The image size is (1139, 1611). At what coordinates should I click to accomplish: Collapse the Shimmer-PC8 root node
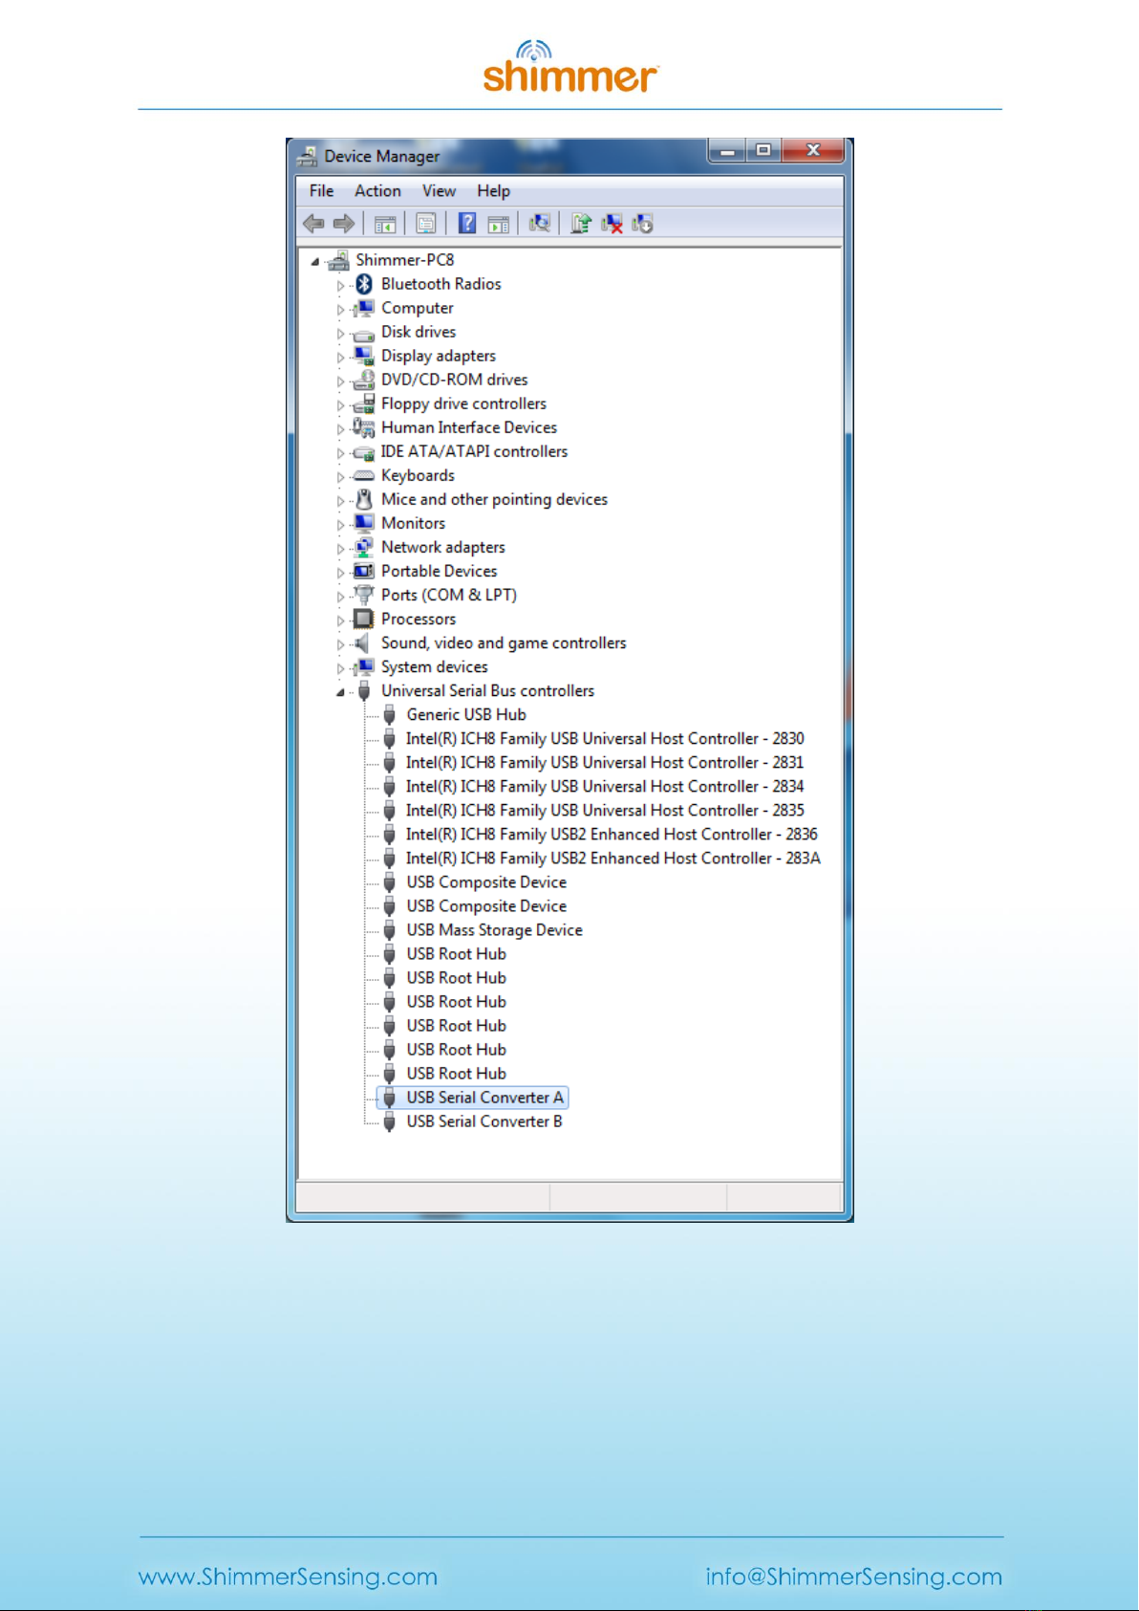pyautogui.click(x=315, y=261)
